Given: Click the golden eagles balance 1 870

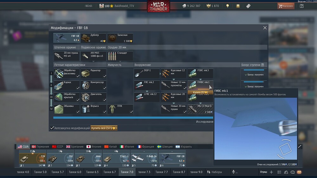Looking at the screenshot, I should [213, 6].
